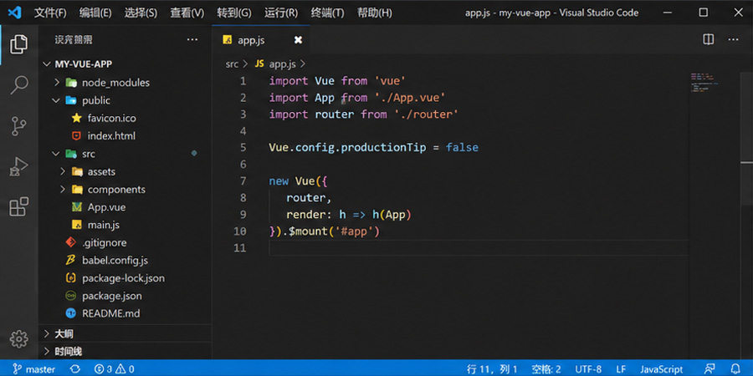Click the VS Code logo icon
753x376 pixels.
tap(14, 13)
